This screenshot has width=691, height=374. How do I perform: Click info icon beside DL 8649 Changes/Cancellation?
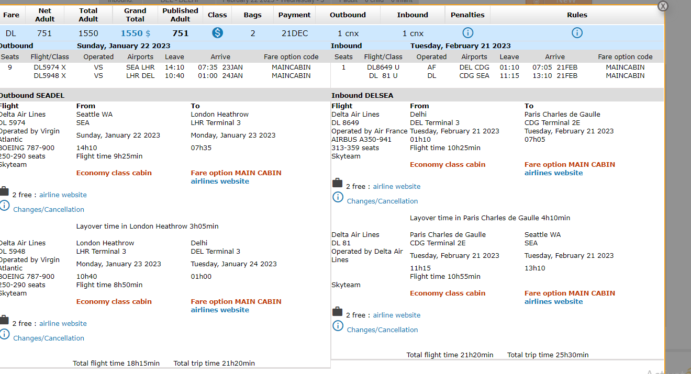pyautogui.click(x=338, y=197)
